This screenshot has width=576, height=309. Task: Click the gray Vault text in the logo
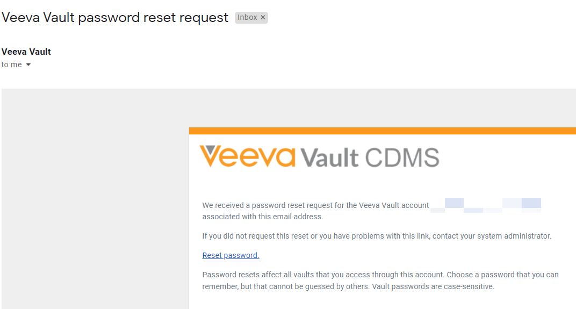[x=329, y=157]
